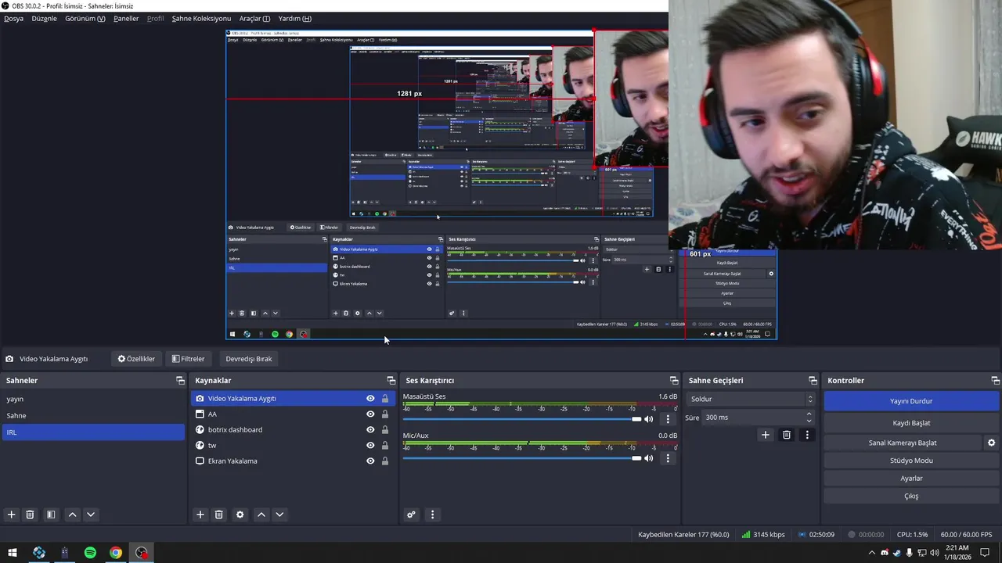
Task: Move the selected scene down
Action: 91,515
